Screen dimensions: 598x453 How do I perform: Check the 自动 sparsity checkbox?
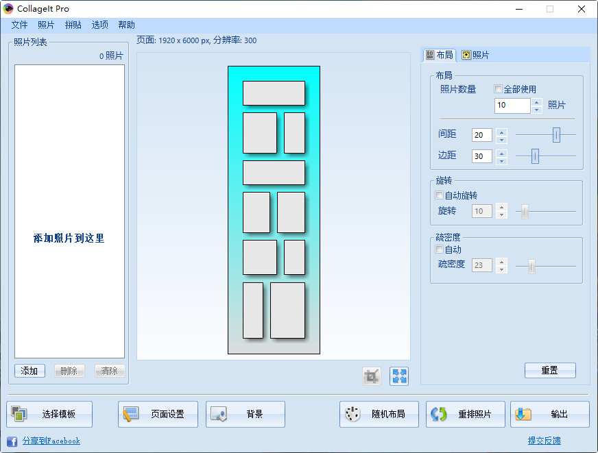pos(439,249)
